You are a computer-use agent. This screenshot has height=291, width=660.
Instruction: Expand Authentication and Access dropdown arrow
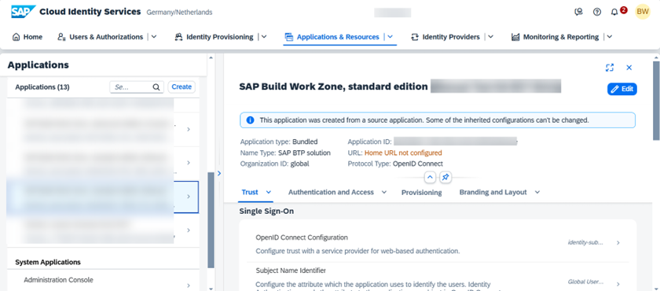click(384, 192)
